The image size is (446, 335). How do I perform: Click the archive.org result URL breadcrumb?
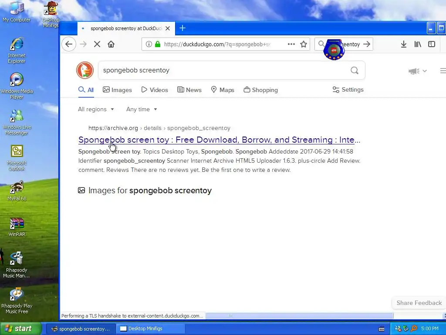pos(159,128)
